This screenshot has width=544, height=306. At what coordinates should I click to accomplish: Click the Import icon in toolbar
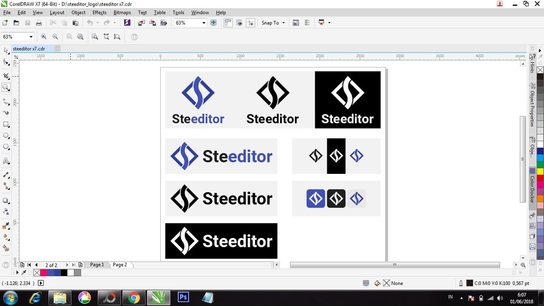[142, 23]
